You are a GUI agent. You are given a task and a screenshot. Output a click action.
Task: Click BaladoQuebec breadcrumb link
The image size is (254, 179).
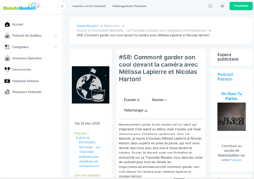pyautogui.click(x=88, y=26)
